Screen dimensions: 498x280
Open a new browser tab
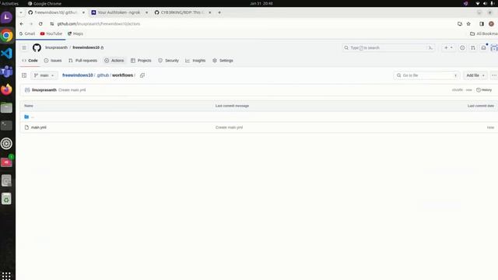click(219, 12)
